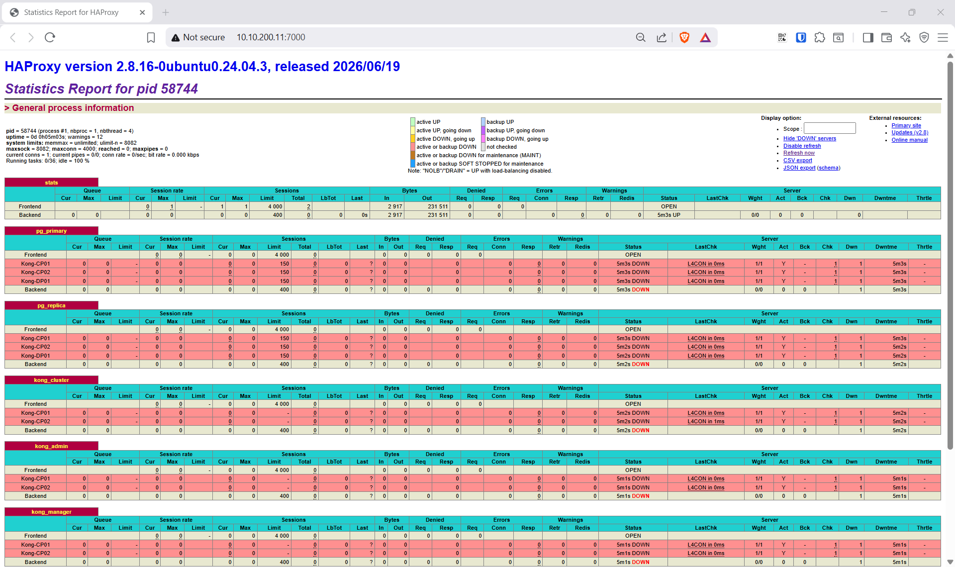The image size is (955, 567).
Task: Click the Scope input field
Action: [x=830, y=128]
